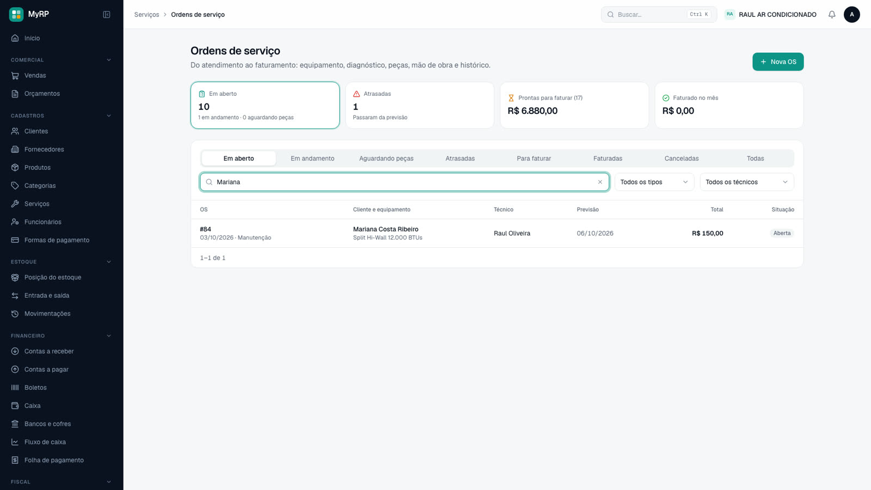The image size is (871, 490).
Task: Open the Início sidebar link
Action: pyautogui.click(x=62, y=38)
